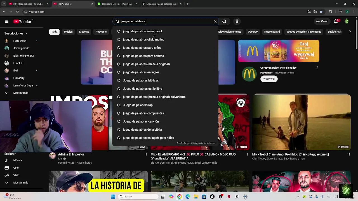Image resolution: width=358 pixels, height=201 pixels.
Task: Pick suggestion juego de palabras compuestas
Action: [165, 113]
